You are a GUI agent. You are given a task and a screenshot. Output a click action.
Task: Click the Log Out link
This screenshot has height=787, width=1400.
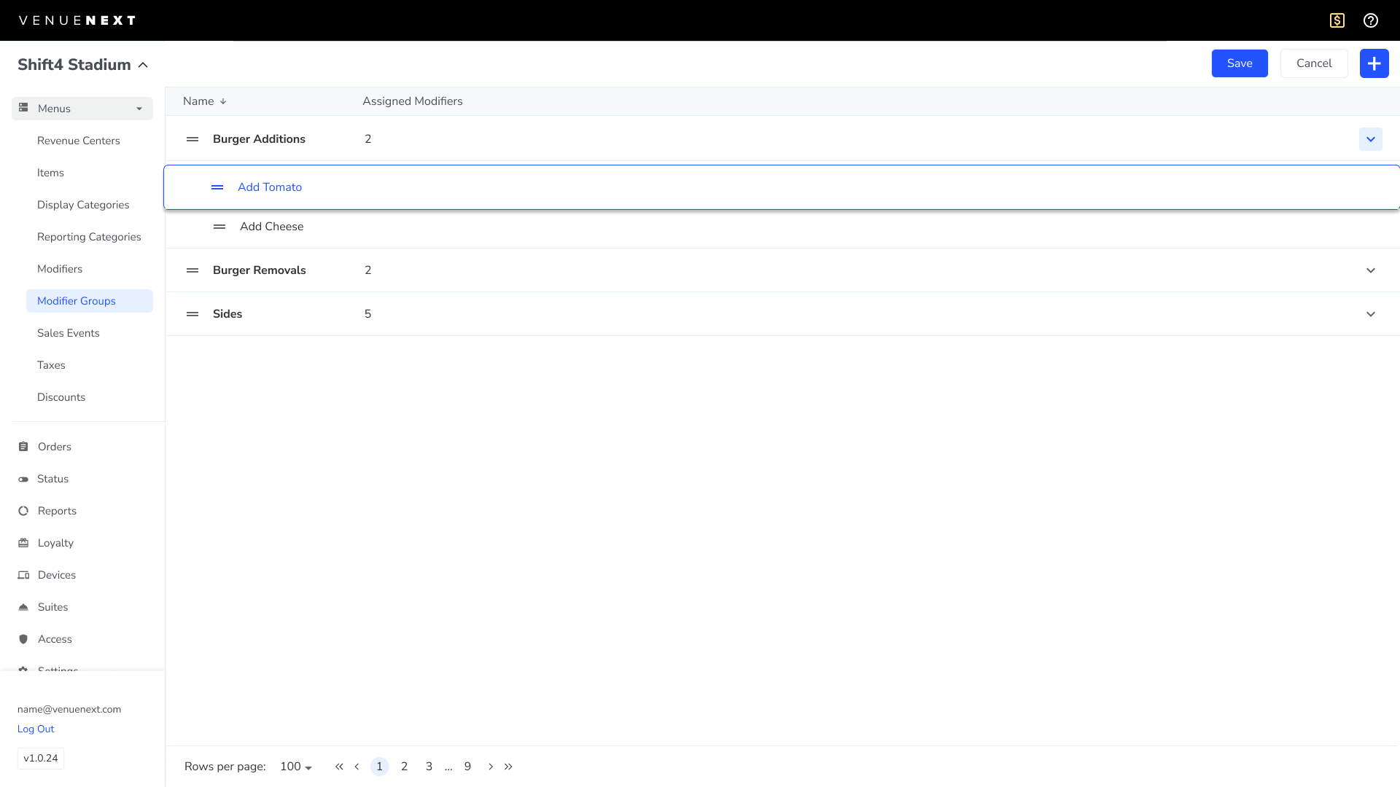point(35,729)
